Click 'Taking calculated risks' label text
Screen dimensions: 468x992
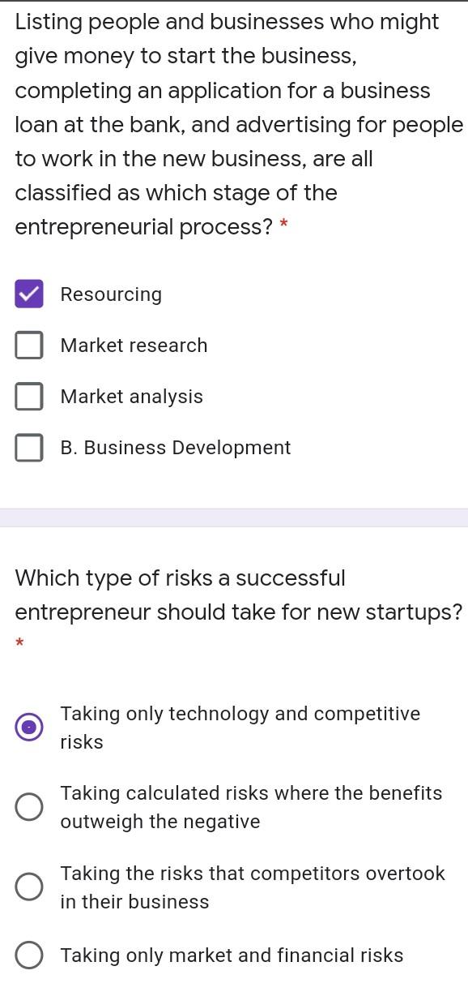249,806
